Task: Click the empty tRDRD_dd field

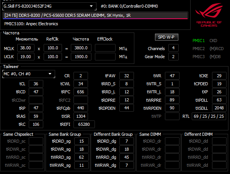Action: coord(219,141)
